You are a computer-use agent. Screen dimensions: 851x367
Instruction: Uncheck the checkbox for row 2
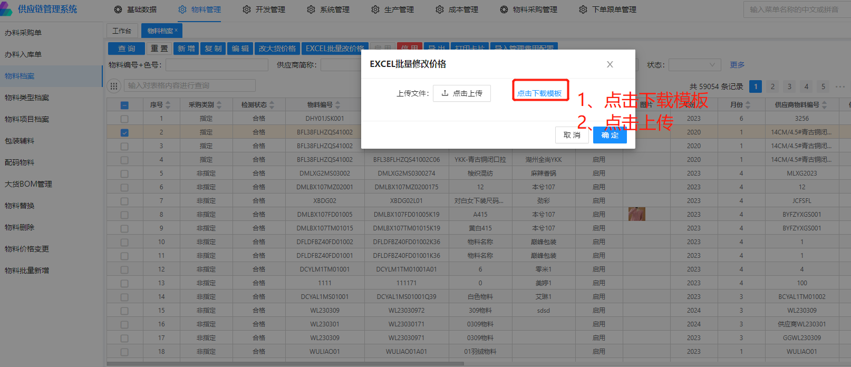pyautogui.click(x=124, y=132)
